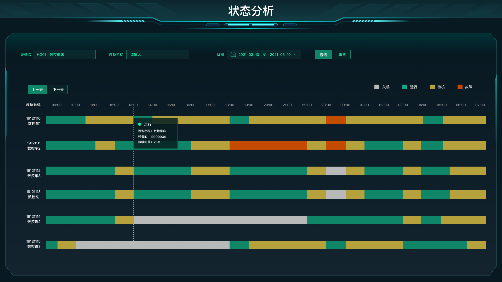
Task: Select the device label 19121110 数控车1
Action: pyautogui.click(x=33, y=121)
